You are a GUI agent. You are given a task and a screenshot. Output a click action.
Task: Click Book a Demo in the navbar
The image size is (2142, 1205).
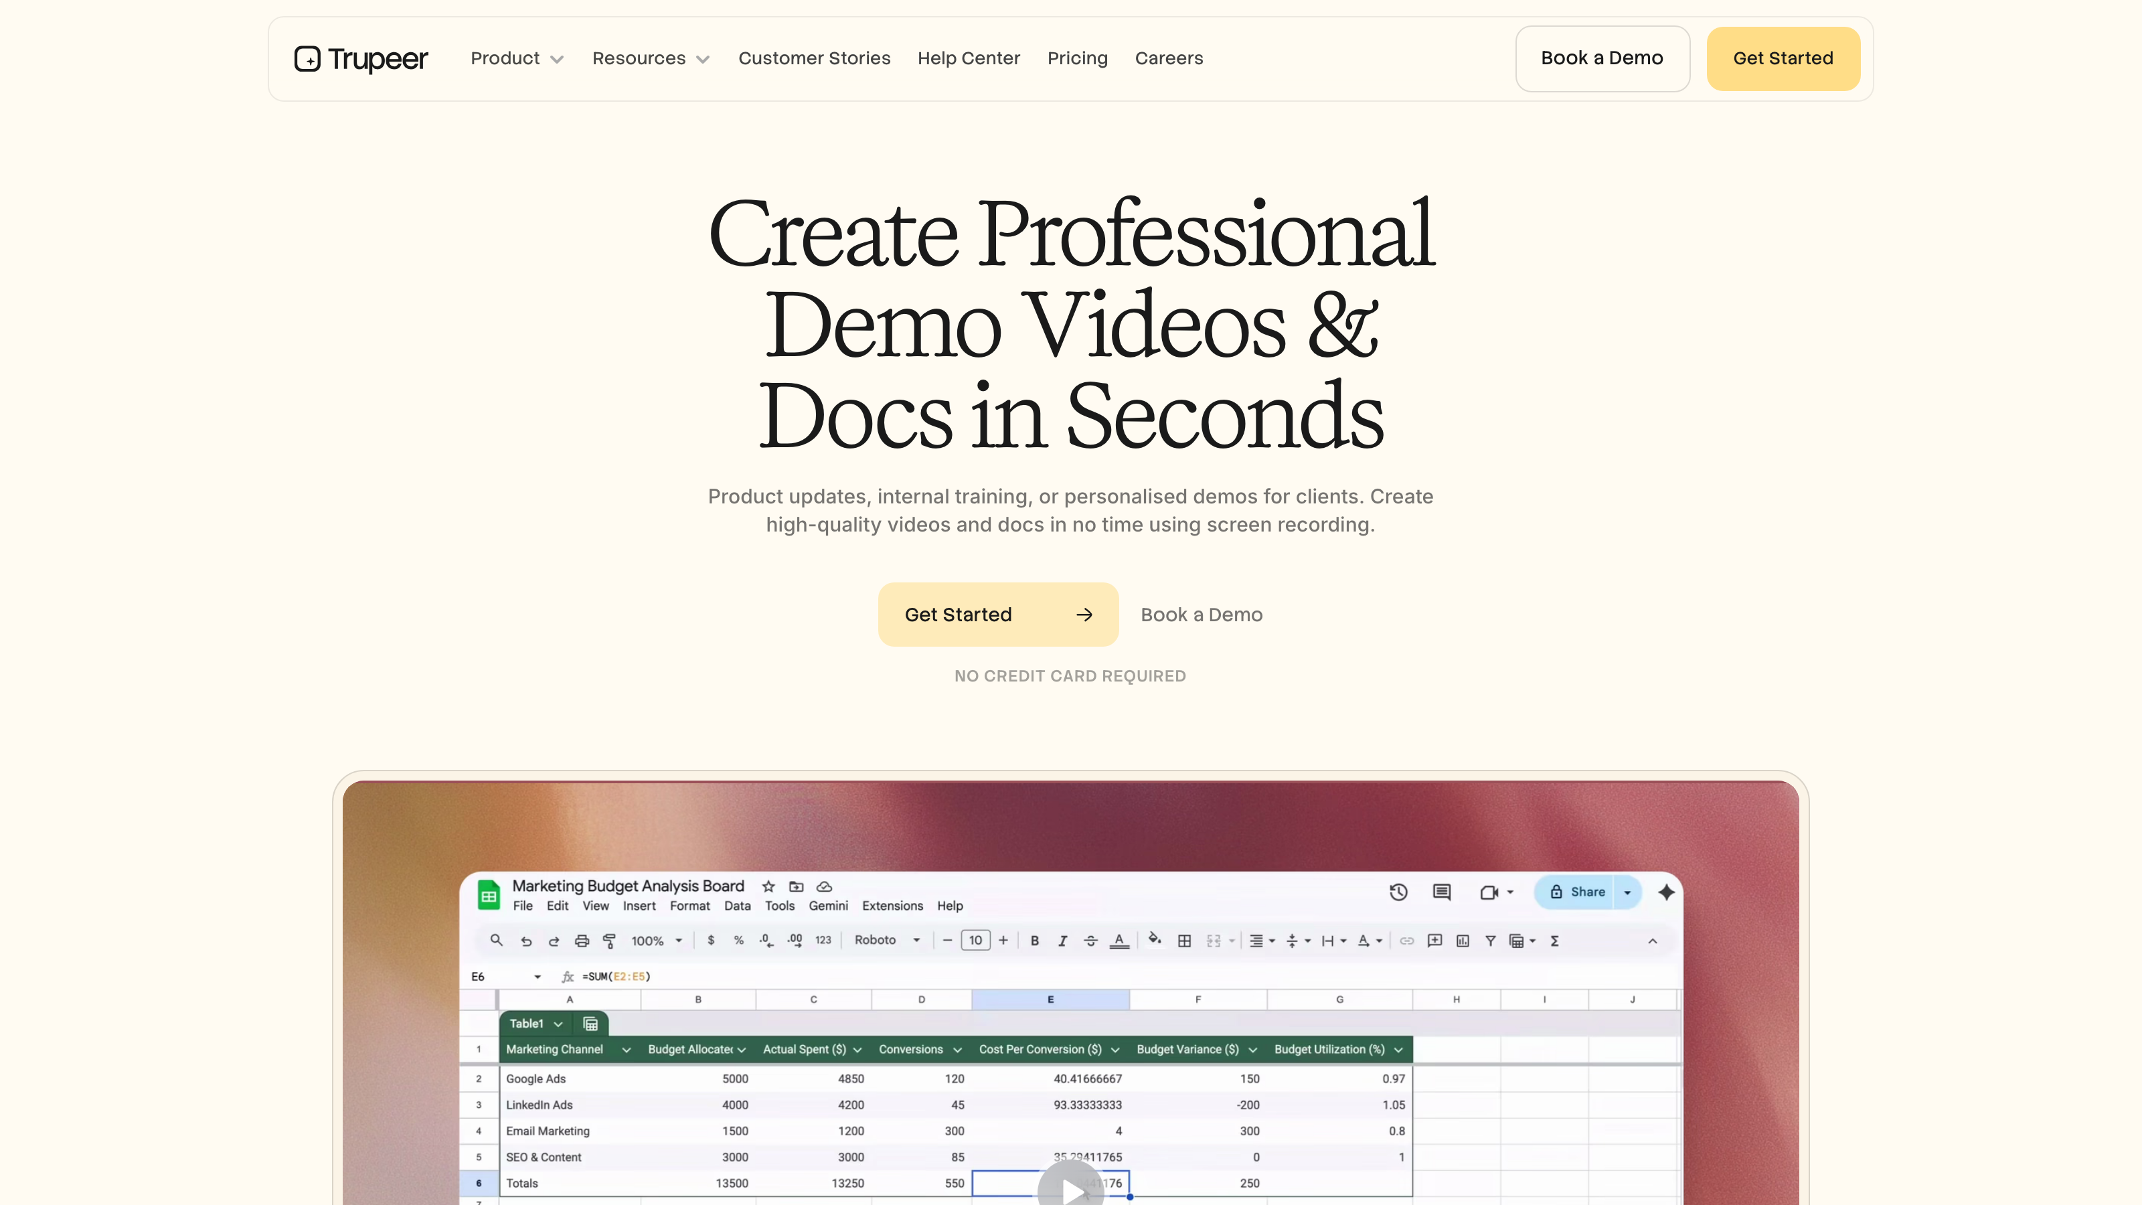(1602, 58)
